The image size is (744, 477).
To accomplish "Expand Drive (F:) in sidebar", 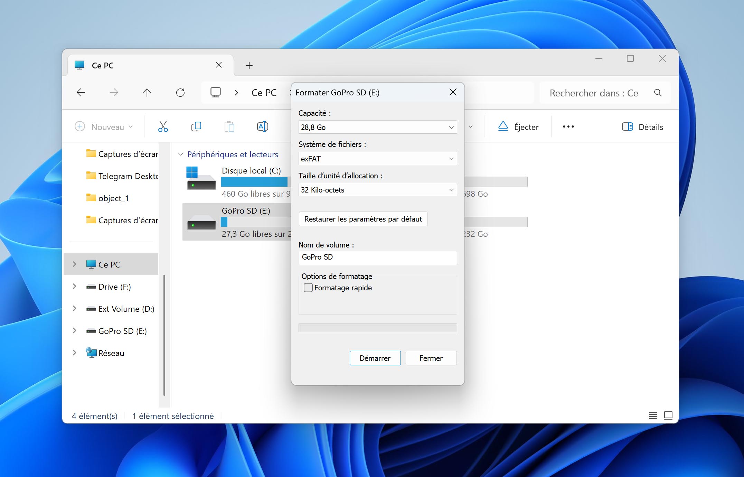I will [74, 286].
